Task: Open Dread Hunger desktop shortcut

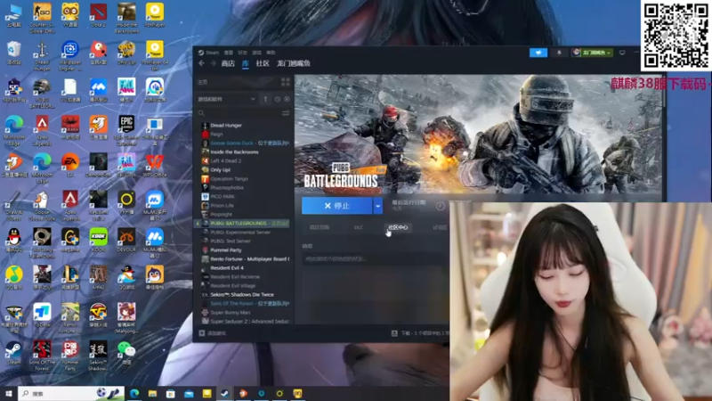Action: pos(42,56)
